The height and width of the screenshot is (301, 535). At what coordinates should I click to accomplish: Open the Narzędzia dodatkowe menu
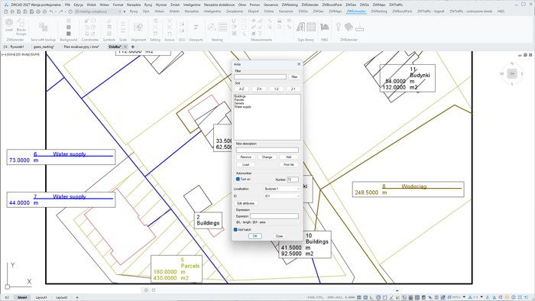coord(219,5)
